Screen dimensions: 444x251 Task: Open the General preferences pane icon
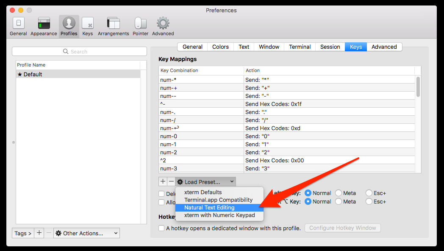[18, 26]
